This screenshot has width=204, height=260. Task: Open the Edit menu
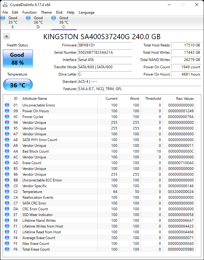coord(15,12)
